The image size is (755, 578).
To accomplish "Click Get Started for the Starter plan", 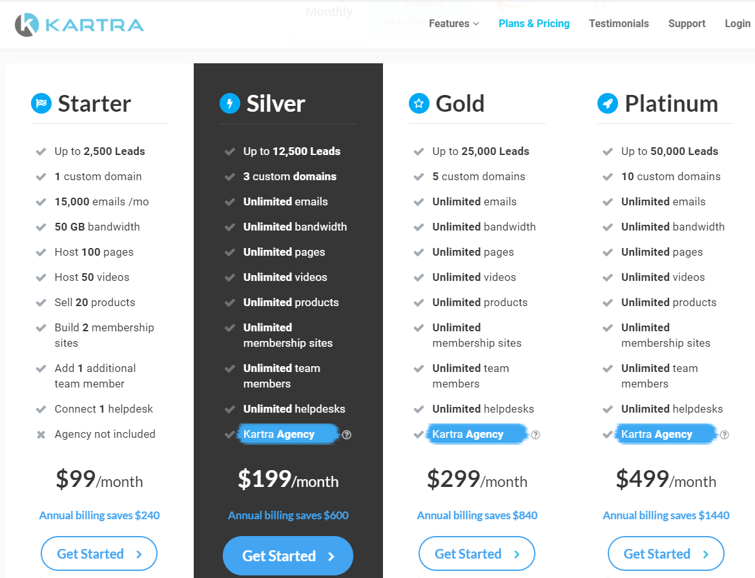I will tap(99, 553).
